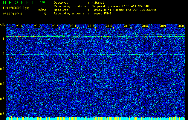The width and height of the screenshot is (188, 120).
Task: Click the HROFFT program title
Action: [x=19, y=2]
